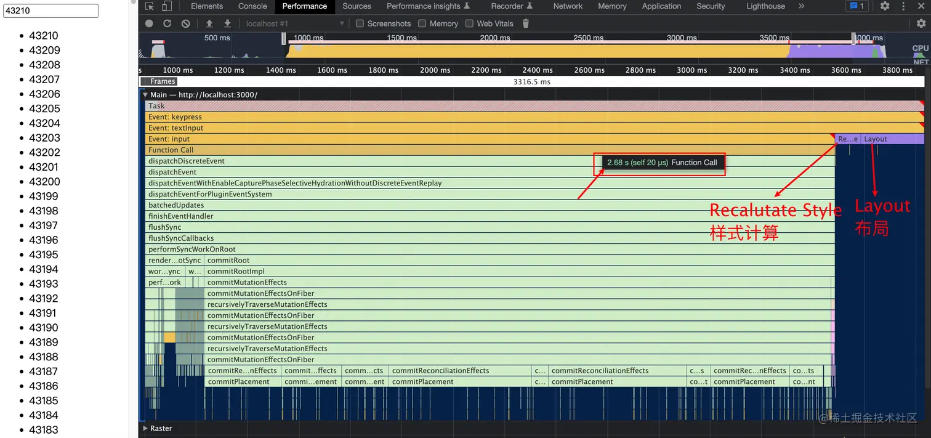
Task: Collect garbage using the trash icon
Action: [525, 23]
